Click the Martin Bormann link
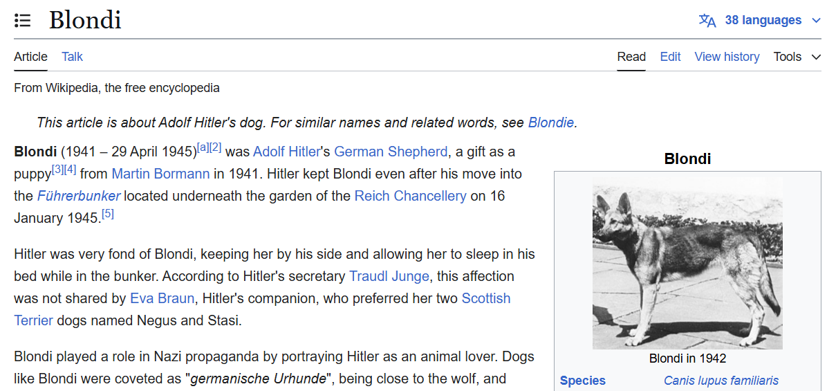Image resolution: width=827 pixels, height=391 pixels. [x=160, y=174]
